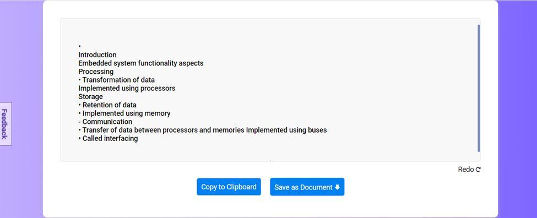Click the Redo link
This screenshot has height=218, width=537.
click(469, 170)
